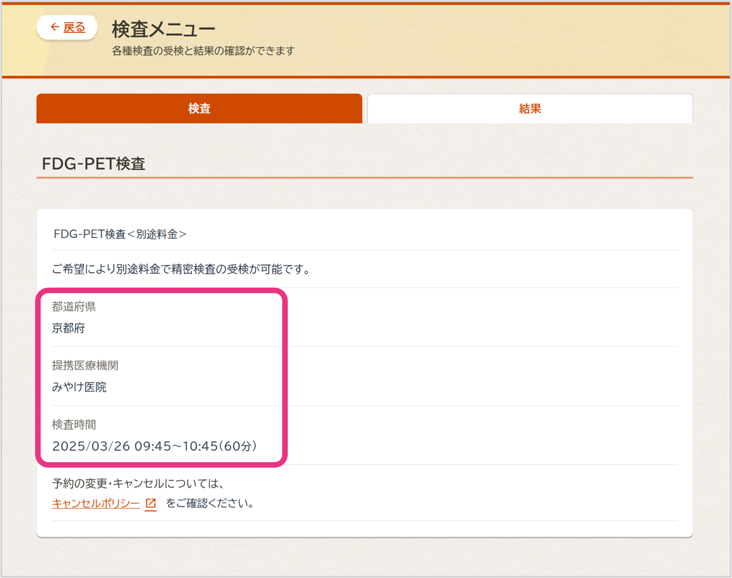The width and height of the screenshot is (732, 578).
Task: Click the exam date 2025/03/26
Action: (91, 446)
